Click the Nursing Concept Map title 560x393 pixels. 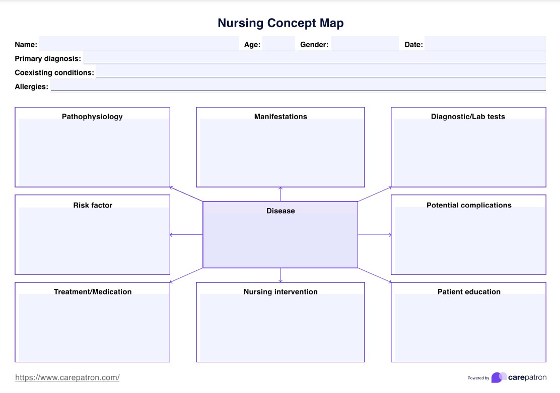[x=281, y=23]
